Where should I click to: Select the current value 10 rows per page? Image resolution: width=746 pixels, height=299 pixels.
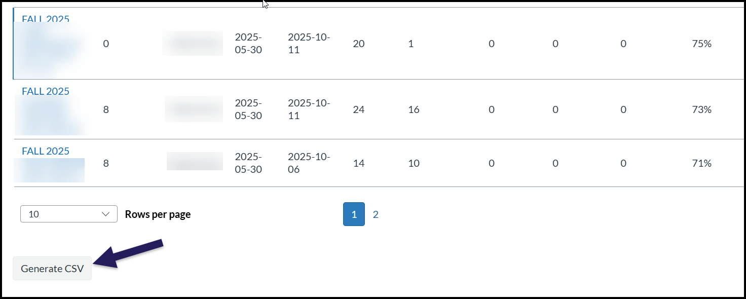click(x=35, y=214)
